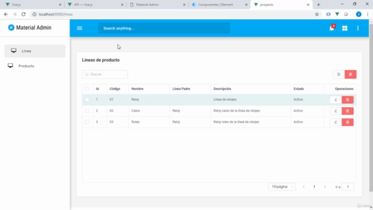Edit the Casio row

(x=336, y=111)
